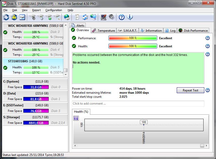This screenshot has width=216, height=159.
Task: Click green check icon for ST3160318AS disk
Action: click(x=5, y=68)
